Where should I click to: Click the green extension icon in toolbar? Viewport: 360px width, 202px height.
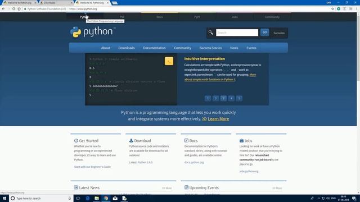(x=339, y=9)
